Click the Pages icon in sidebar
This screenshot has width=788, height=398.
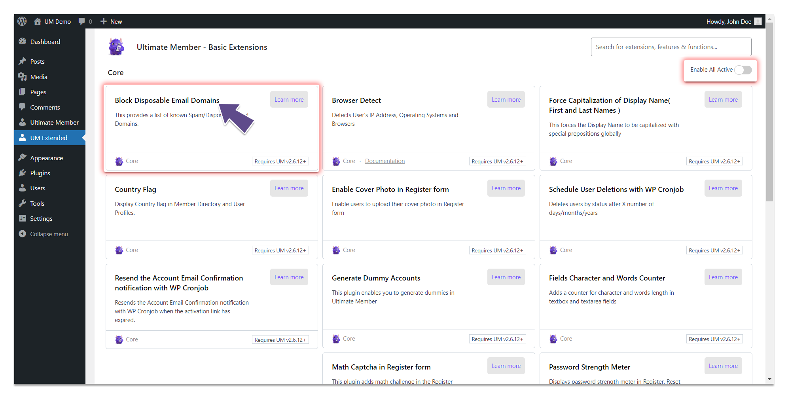pos(23,92)
